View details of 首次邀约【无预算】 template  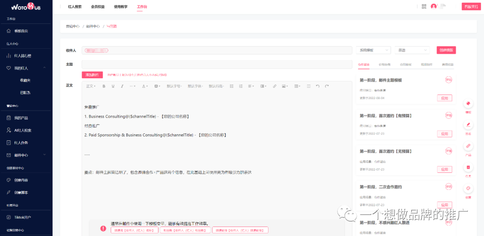click(448, 151)
